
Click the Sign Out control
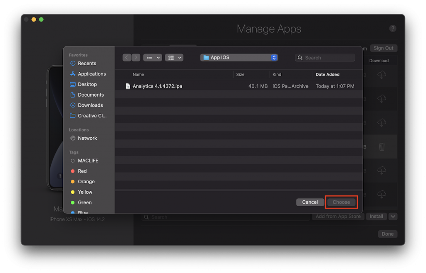tap(383, 48)
